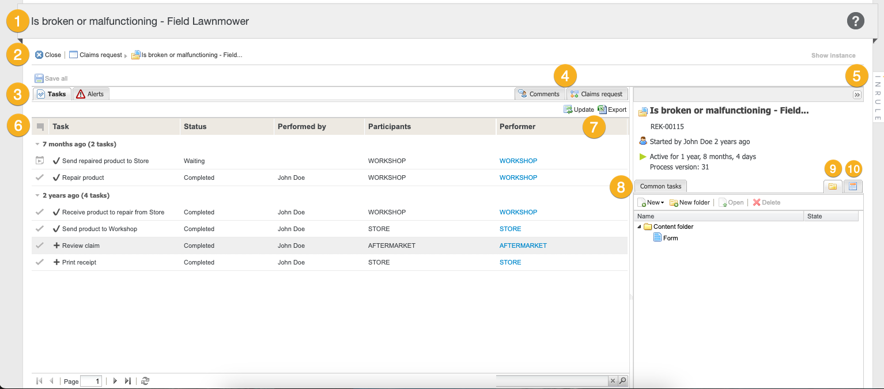This screenshot has height=389, width=884.
Task: Jump to first page with the first-page arrow
Action: coord(39,381)
